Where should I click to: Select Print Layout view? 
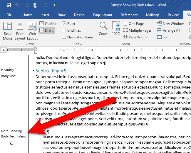click(20, 31)
